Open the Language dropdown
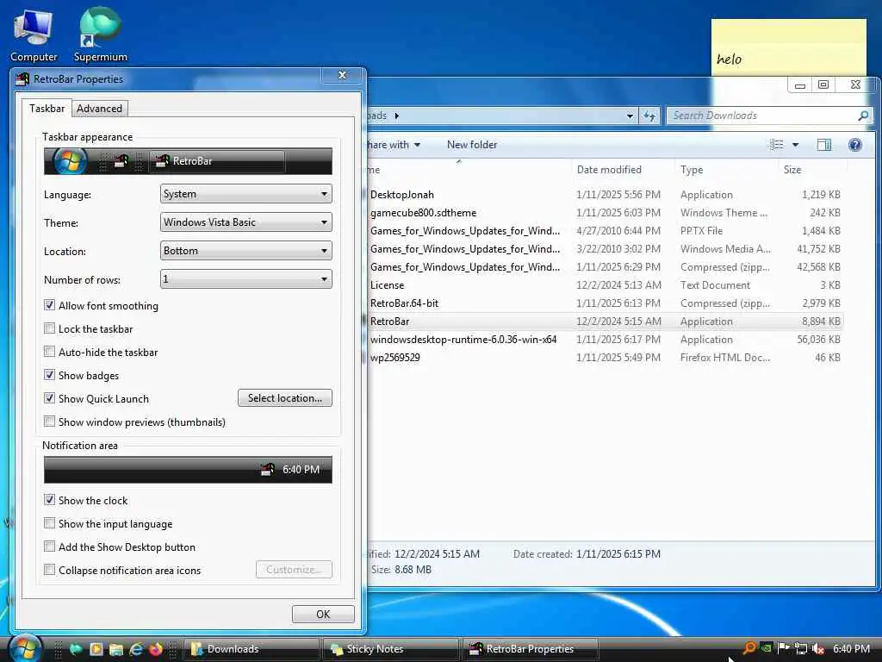882x662 pixels. 245,194
